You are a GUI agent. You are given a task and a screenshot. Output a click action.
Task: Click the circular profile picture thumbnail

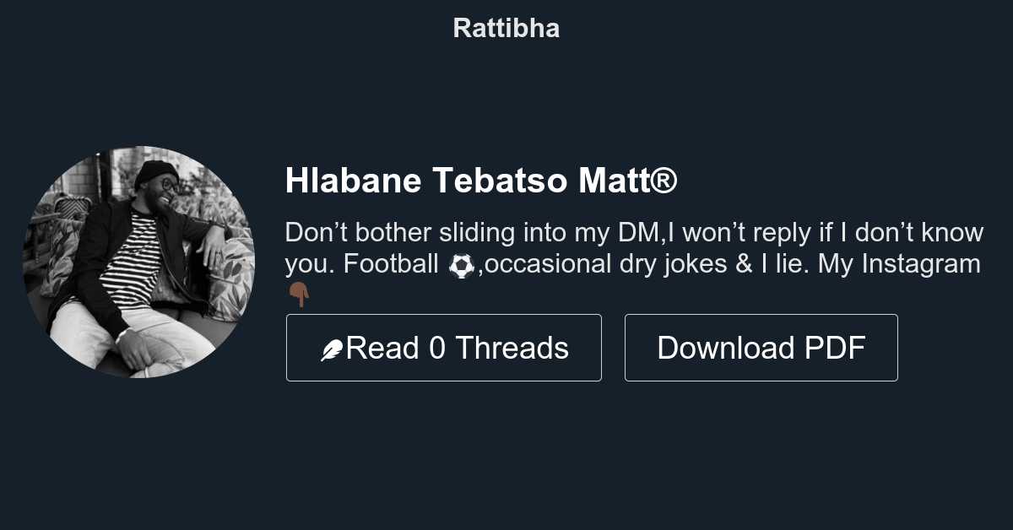138,262
